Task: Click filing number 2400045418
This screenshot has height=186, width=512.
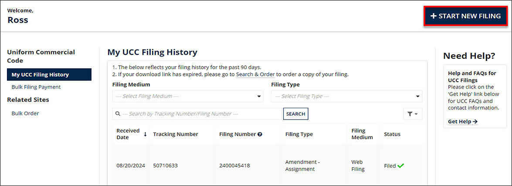Action: click(x=234, y=166)
